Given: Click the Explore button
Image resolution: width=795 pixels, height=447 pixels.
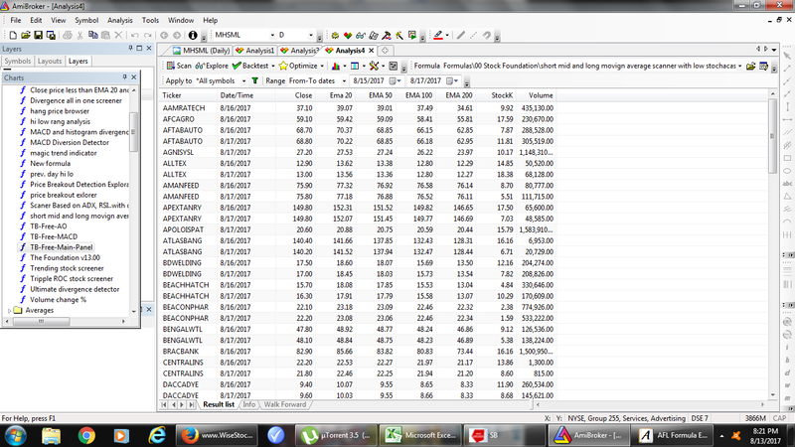Looking at the screenshot, I should pos(212,66).
